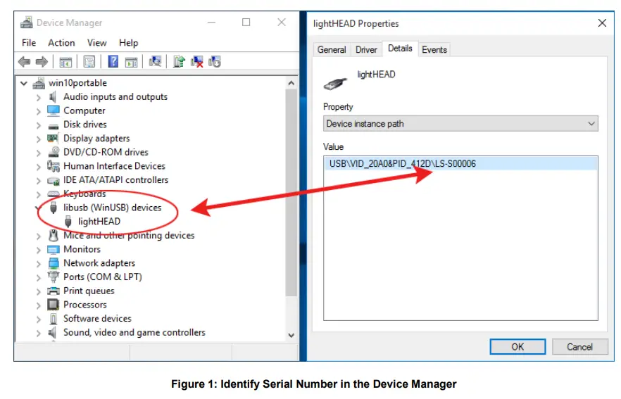The height and width of the screenshot is (399, 621).
Task: Click the Human Interface Devices icon
Action: [x=54, y=166]
